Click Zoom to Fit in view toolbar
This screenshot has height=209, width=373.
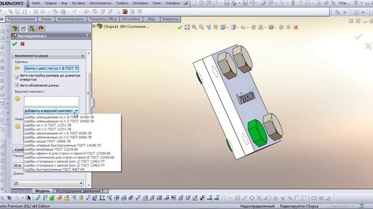187,27
